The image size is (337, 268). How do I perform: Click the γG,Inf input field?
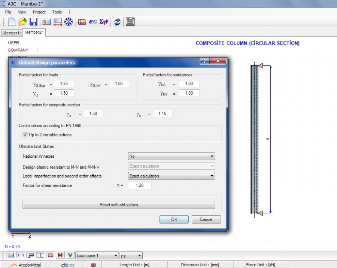click(119, 83)
